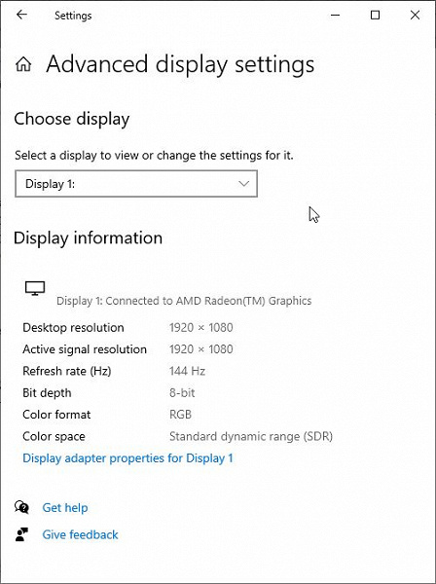Maximize the Settings window

coord(375,15)
